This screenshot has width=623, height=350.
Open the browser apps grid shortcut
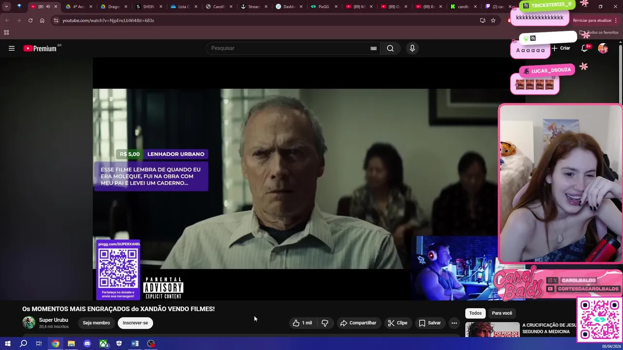coord(6,33)
